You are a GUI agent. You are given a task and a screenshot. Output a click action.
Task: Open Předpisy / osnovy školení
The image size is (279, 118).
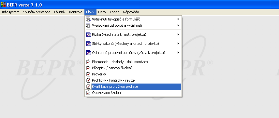coord(133,68)
